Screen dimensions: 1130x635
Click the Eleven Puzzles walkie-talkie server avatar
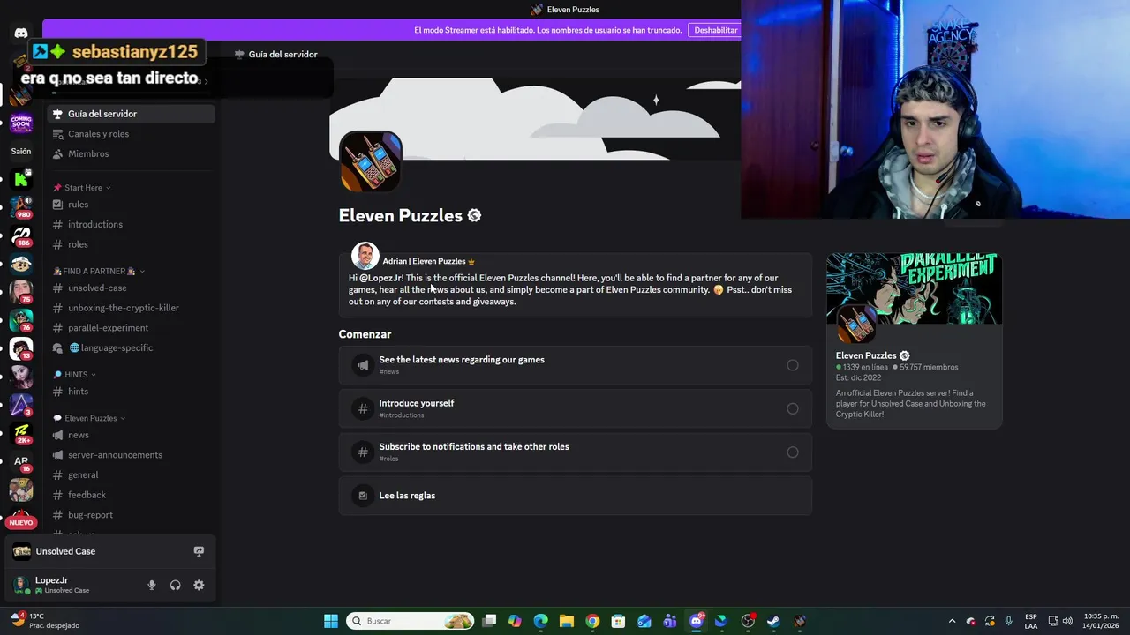(x=371, y=161)
